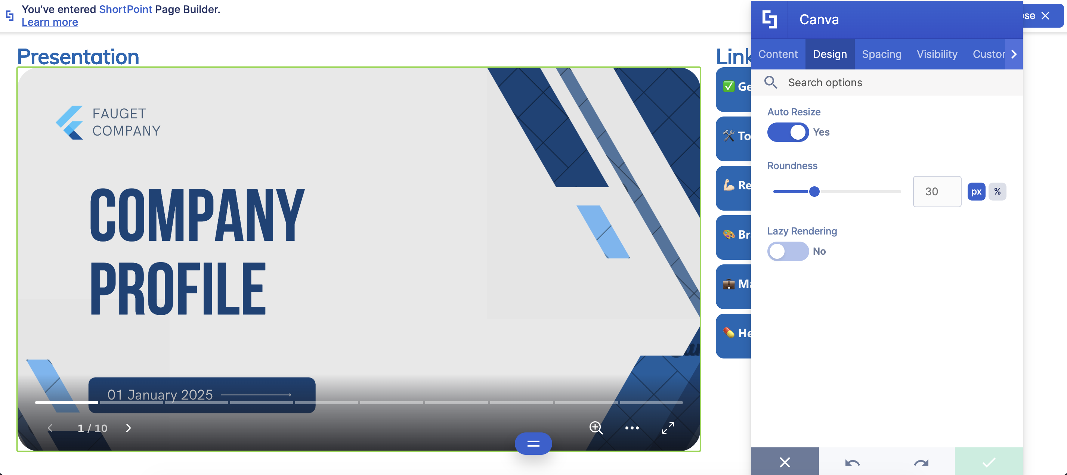The image size is (1067, 475).
Task: Enable Lazy Rendering
Action: (788, 251)
